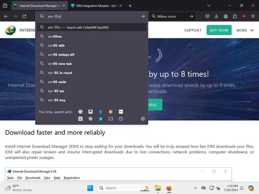Click File in IDM screenshot menu
This screenshot has width=259, height=194.
point(20,178)
